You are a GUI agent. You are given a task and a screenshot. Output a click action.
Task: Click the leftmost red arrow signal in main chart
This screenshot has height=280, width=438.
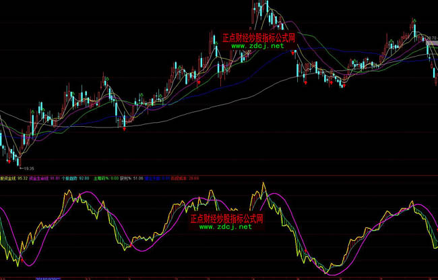click(x=125, y=129)
